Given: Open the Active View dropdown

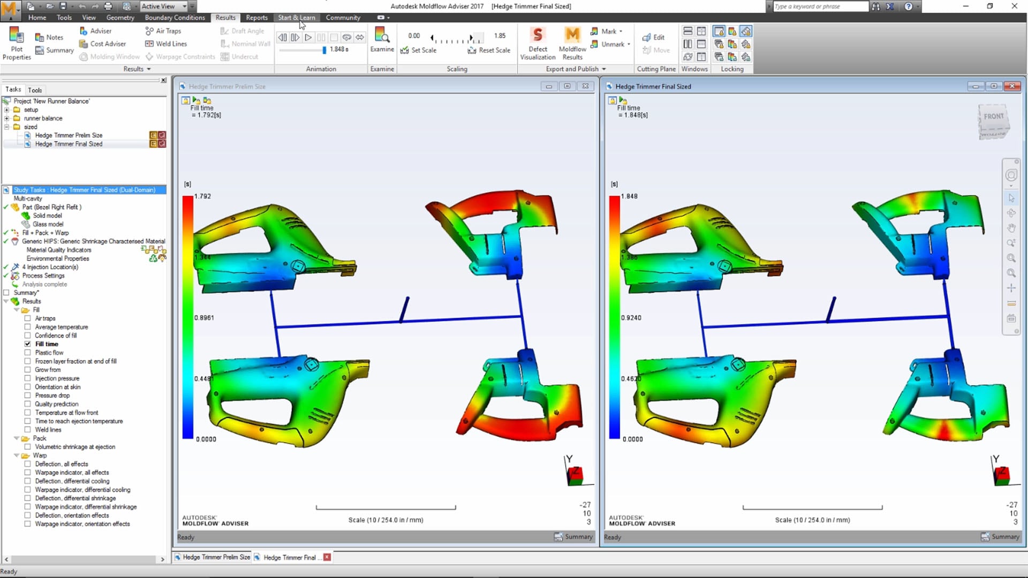Looking at the screenshot, I should tap(184, 6).
